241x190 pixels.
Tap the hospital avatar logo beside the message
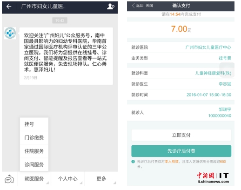tap(10, 33)
